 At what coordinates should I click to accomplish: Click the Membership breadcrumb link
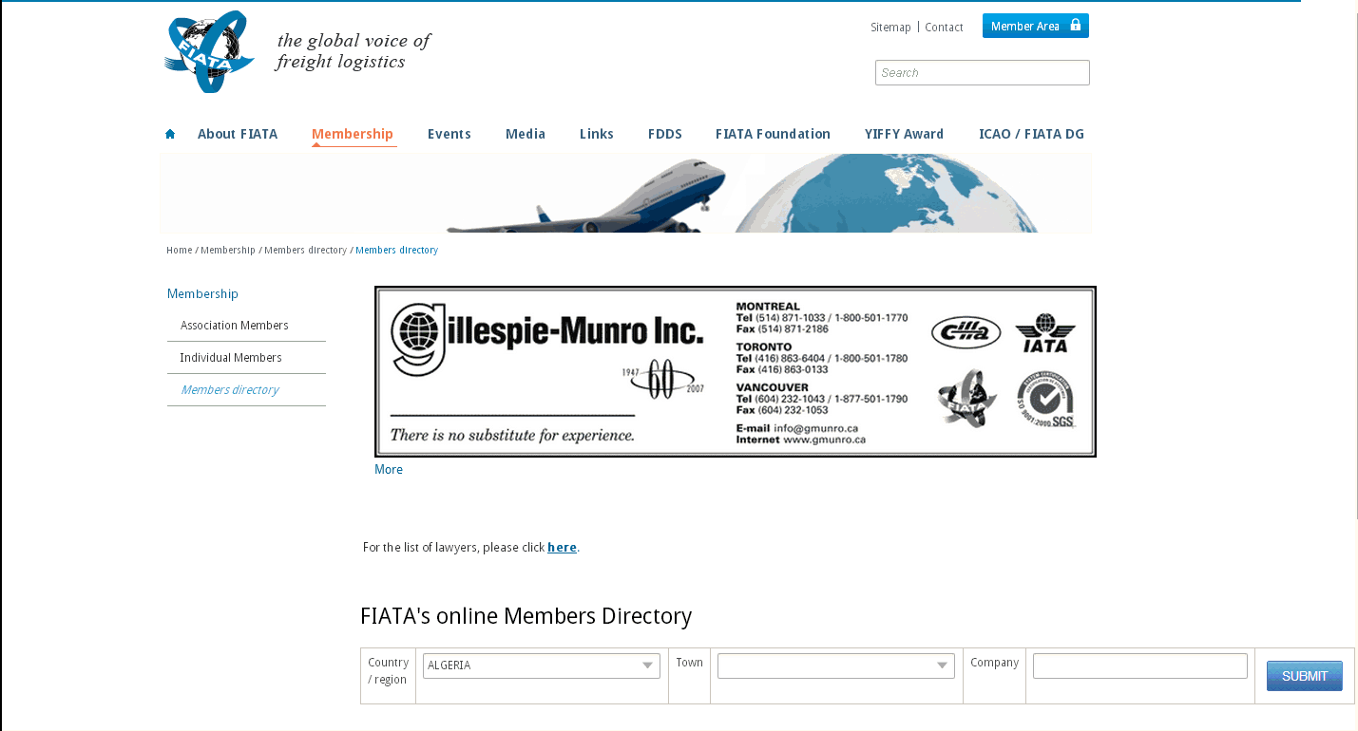[228, 251]
